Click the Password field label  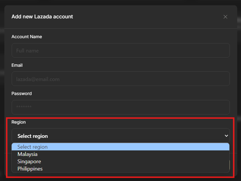22,94
